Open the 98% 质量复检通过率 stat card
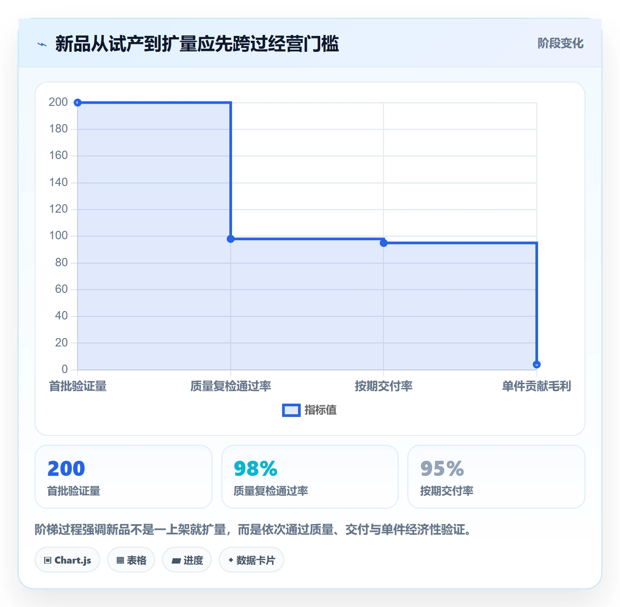 tap(310, 477)
